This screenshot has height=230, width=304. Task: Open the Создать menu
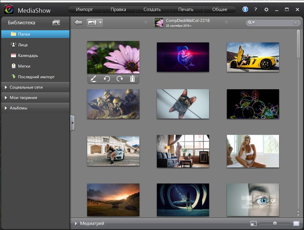point(152,9)
